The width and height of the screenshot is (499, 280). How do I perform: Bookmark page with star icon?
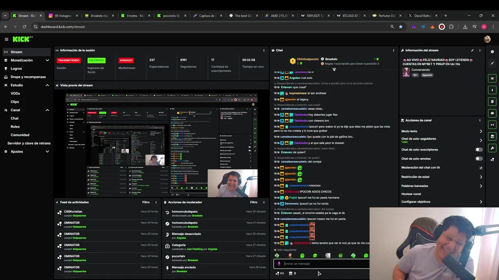pos(401,27)
